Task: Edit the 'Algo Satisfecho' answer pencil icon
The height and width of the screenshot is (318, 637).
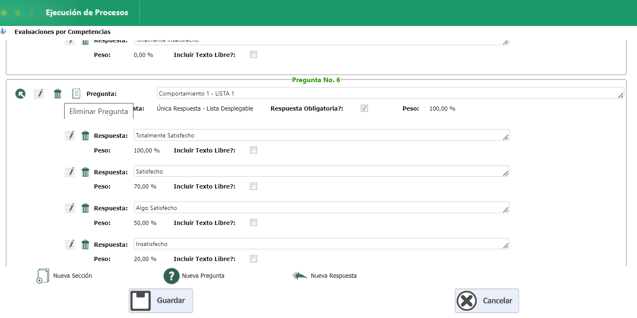Action: [x=70, y=208]
